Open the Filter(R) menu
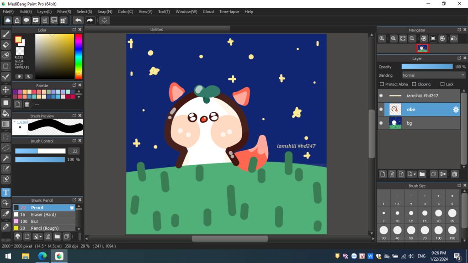The height and width of the screenshot is (263, 468). pos(64,11)
